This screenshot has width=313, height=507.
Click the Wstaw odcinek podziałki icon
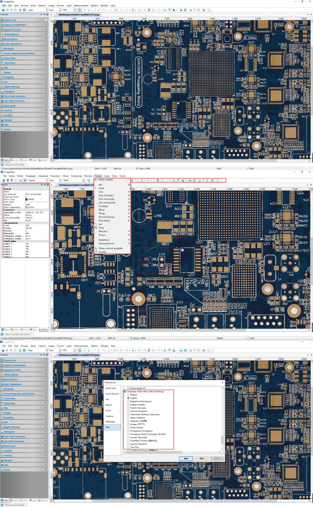96,248
